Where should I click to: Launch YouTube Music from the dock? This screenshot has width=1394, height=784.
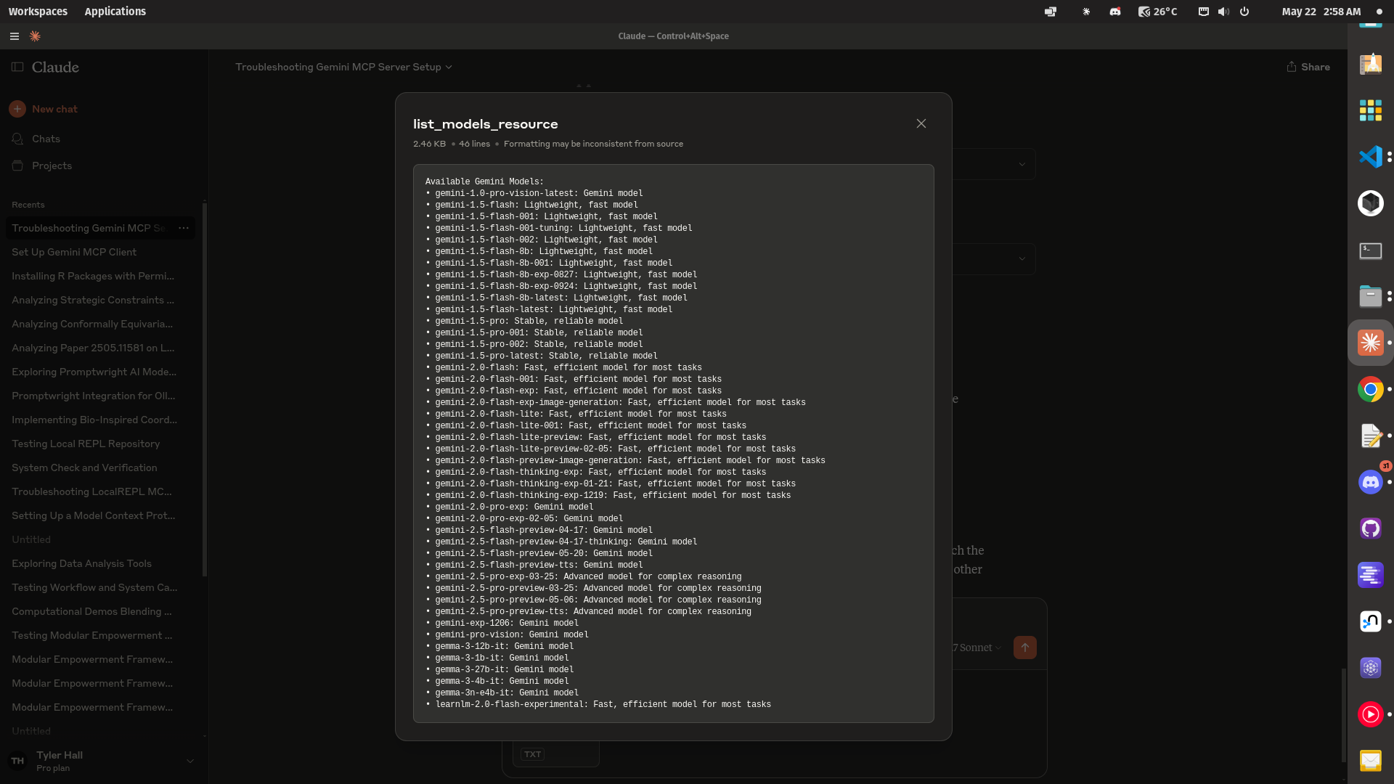point(1370,714)
